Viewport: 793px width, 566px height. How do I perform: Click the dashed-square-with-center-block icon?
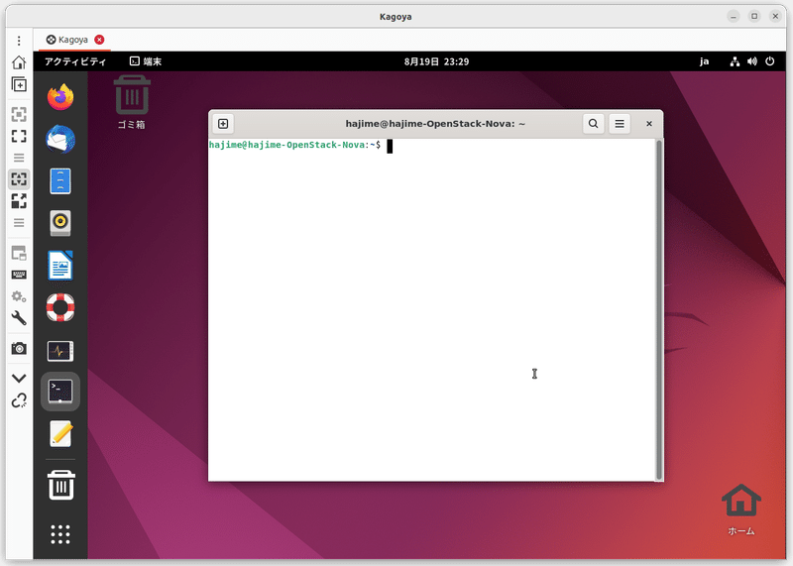(19, 115)
